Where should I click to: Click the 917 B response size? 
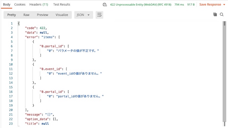click(191, 5)
